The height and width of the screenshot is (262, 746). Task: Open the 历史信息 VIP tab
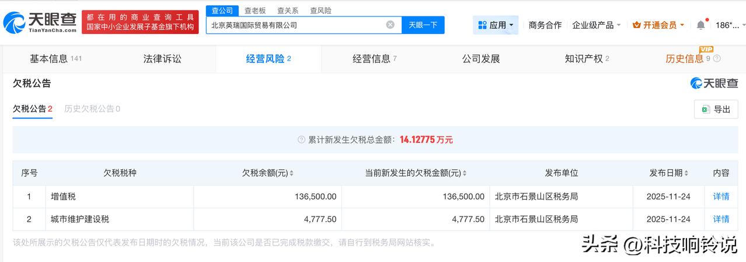(689, 59)
